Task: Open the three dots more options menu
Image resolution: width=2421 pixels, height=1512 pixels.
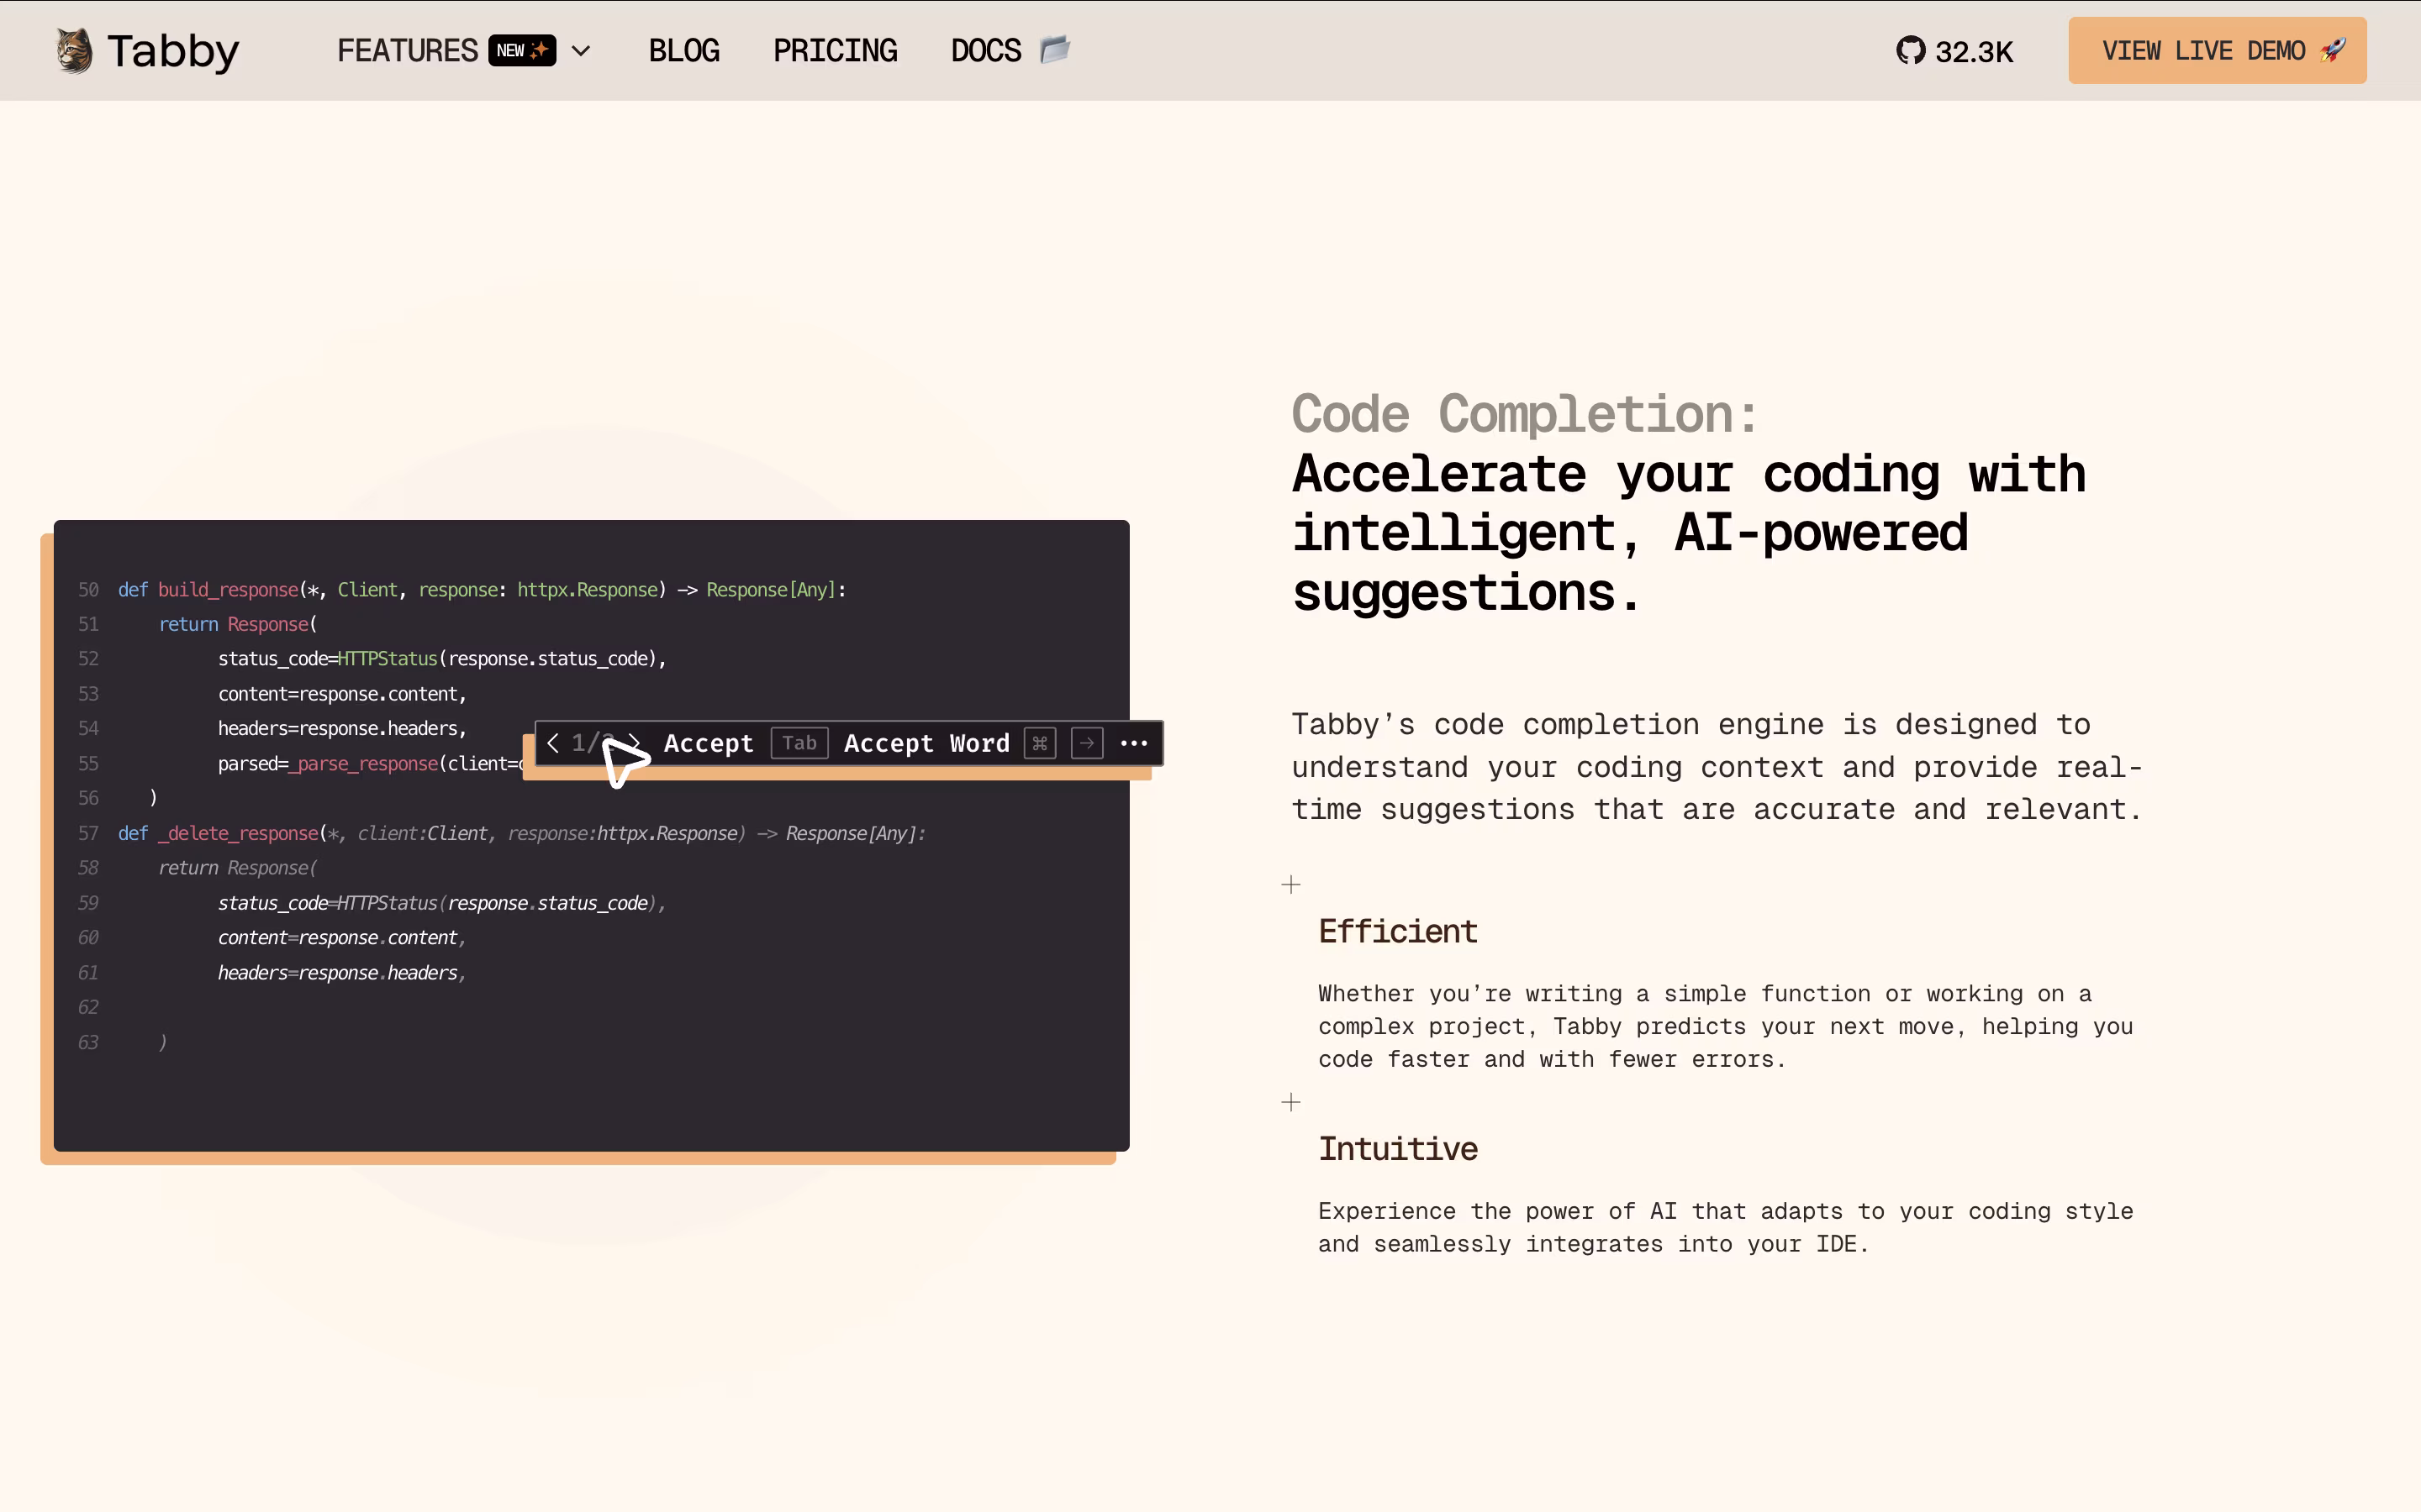Action: point(1133,743)
